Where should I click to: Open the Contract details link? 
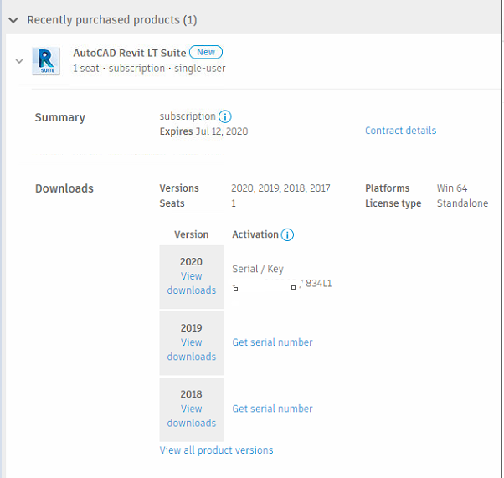(400, 131)
